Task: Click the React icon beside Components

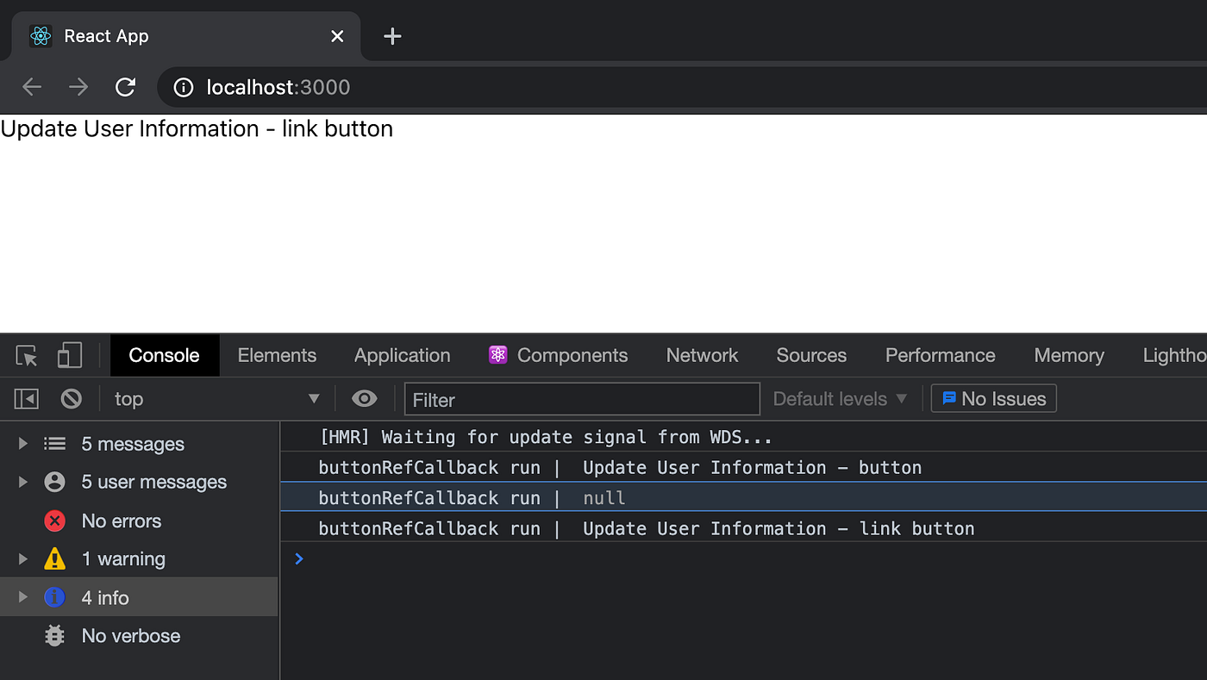Action: click(x=497, y=355)
